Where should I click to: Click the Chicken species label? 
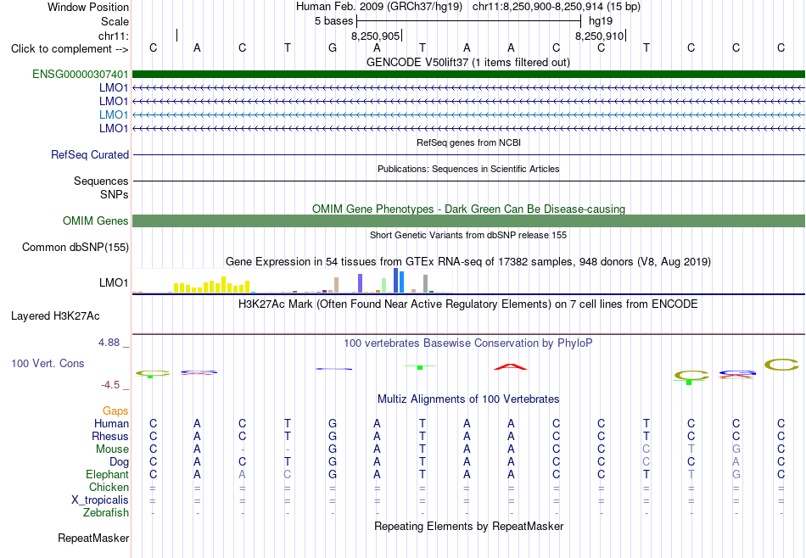109,487
